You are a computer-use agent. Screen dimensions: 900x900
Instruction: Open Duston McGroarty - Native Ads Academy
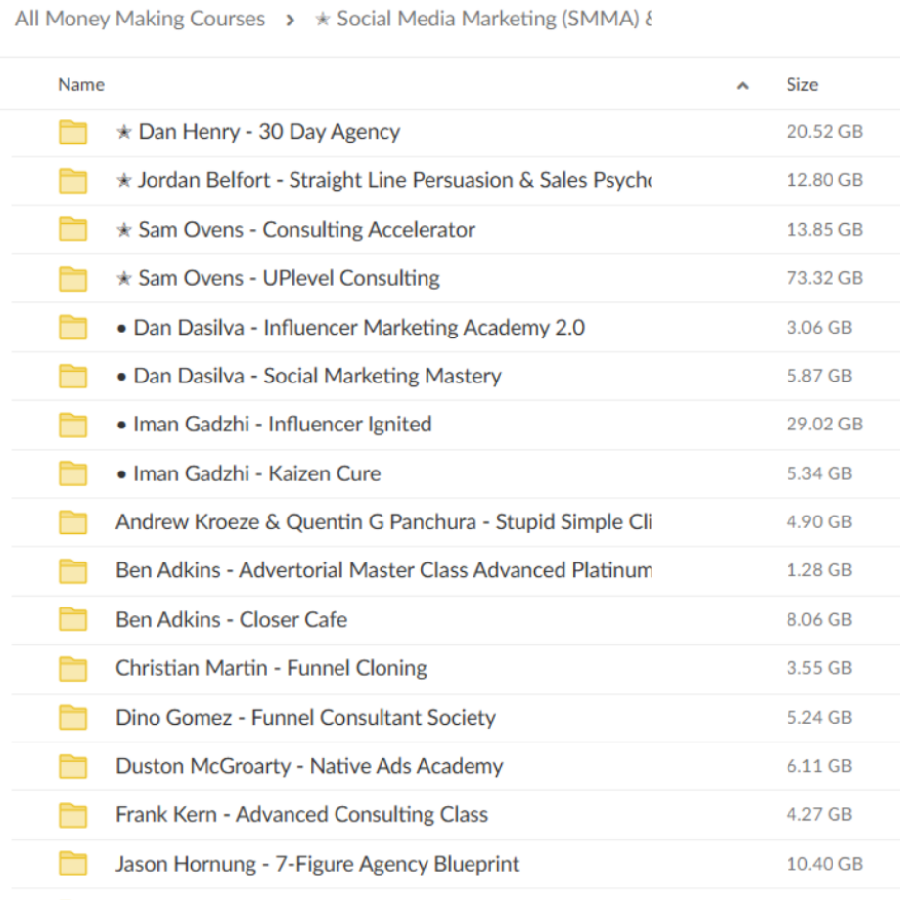point(309,766)
